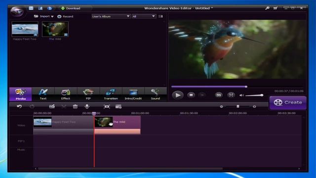Click the Redo icon in the timeline toolbar
The image size is (316, 178).
(x=32, y=106)
